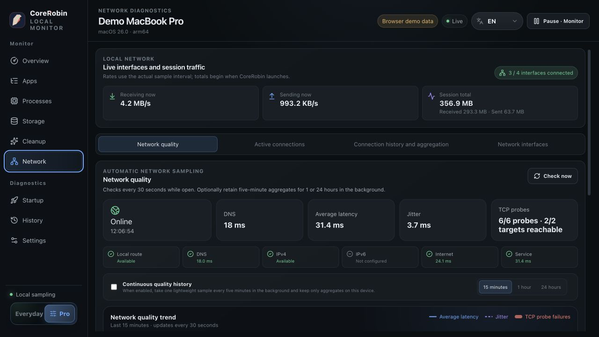Click the 356.9 MB session total
This screenshot has width=599, height=337.
tap(456, 103)
